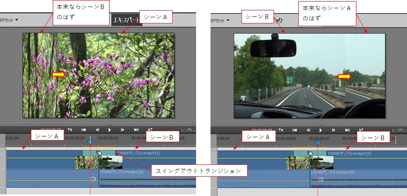
Task: Click the blue playhead handle in right timeline
Action: tap(318, 142)
